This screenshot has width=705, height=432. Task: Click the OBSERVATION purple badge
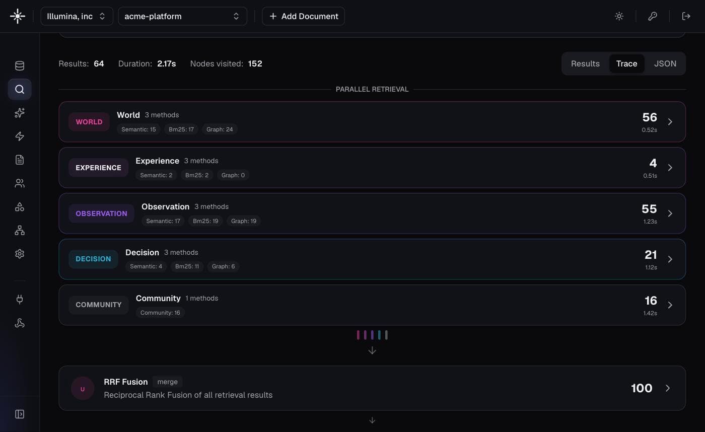tap(101, 213)
